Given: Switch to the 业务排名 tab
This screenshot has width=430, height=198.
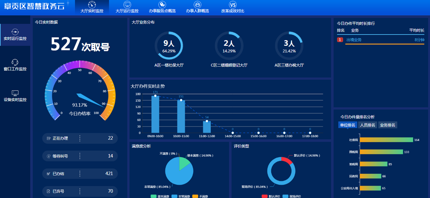Looking at the screenshot, I should pos(388,125).
